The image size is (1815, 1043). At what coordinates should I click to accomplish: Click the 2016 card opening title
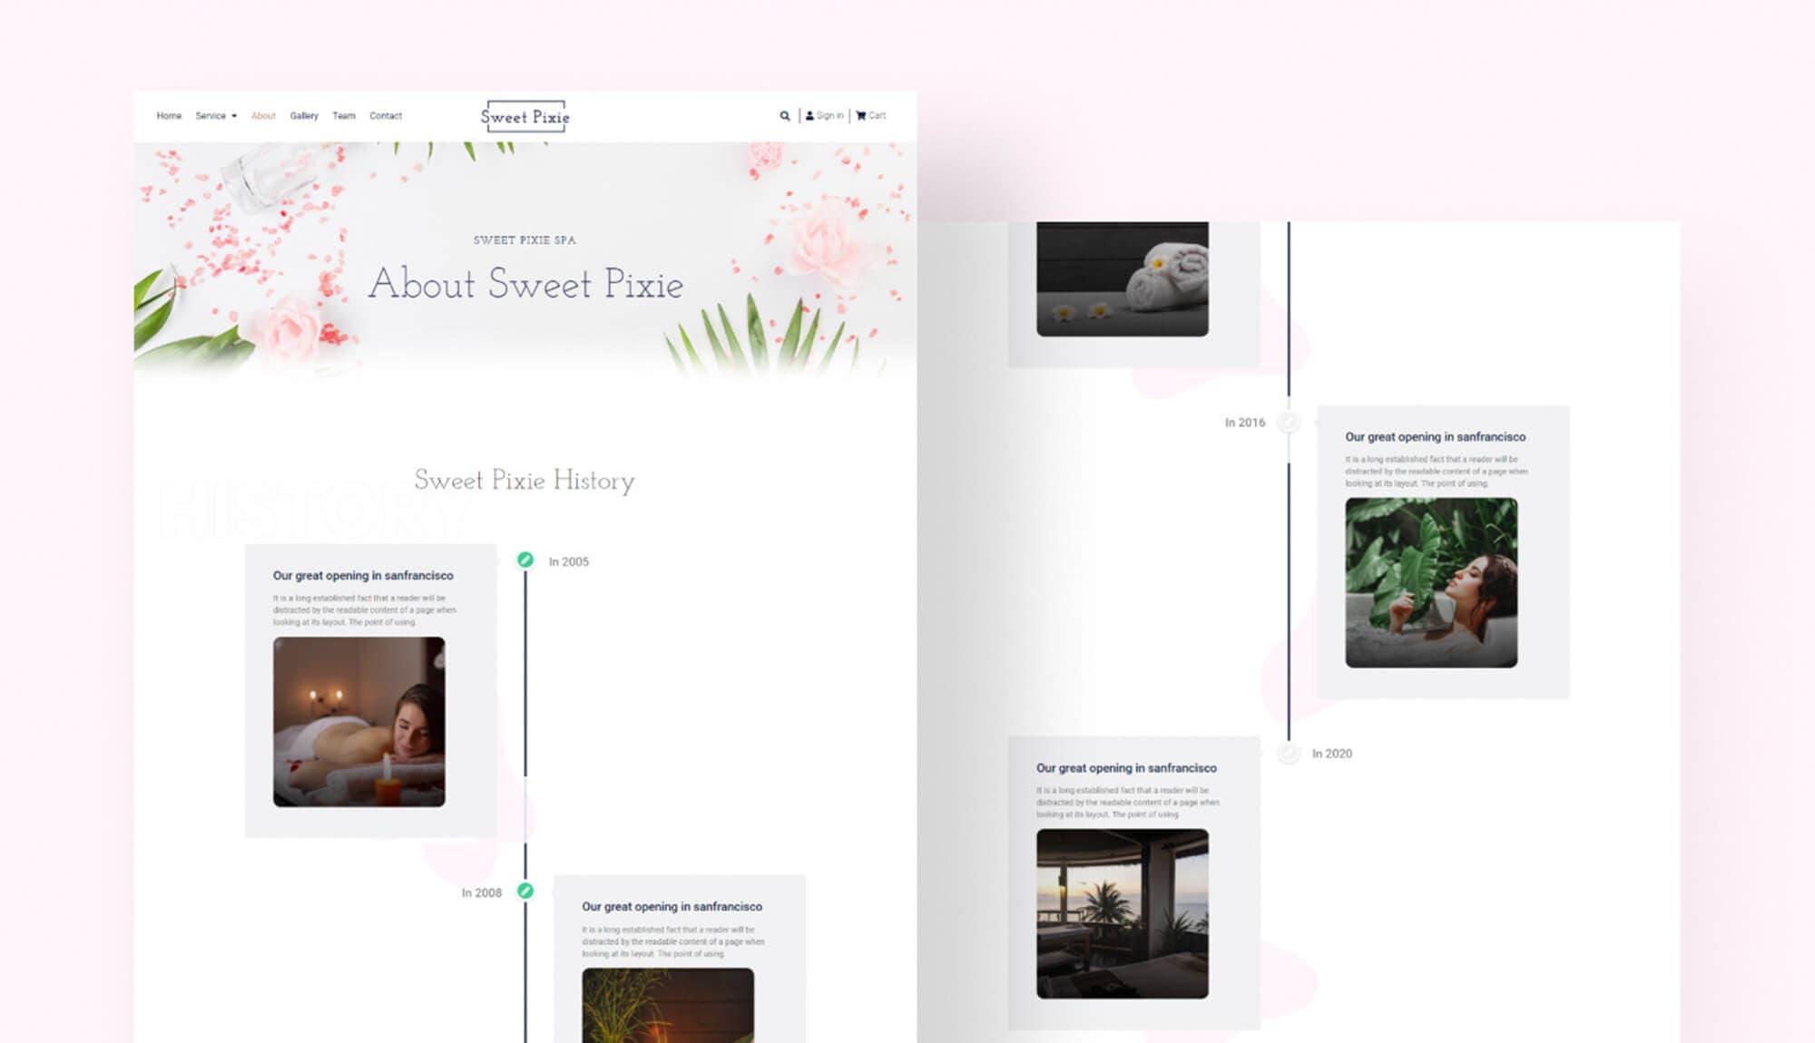click(x=1435, y=437)
